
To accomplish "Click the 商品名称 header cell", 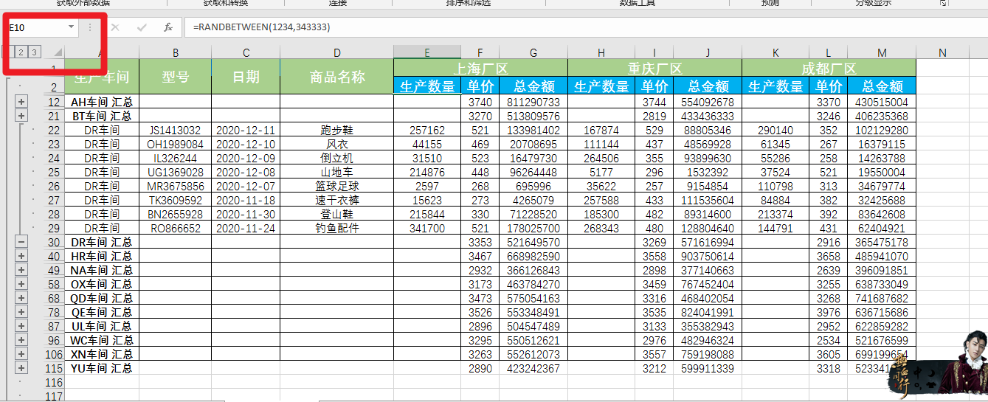I will (337, 77).
